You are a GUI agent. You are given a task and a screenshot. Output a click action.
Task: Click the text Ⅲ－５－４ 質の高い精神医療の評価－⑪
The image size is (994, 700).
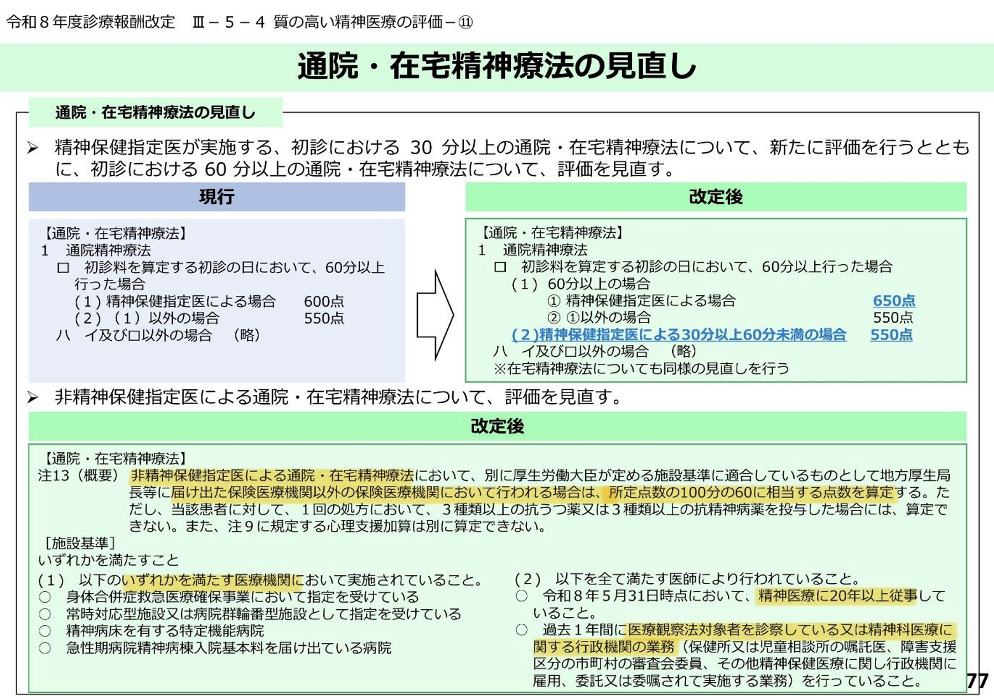[333, 22]
